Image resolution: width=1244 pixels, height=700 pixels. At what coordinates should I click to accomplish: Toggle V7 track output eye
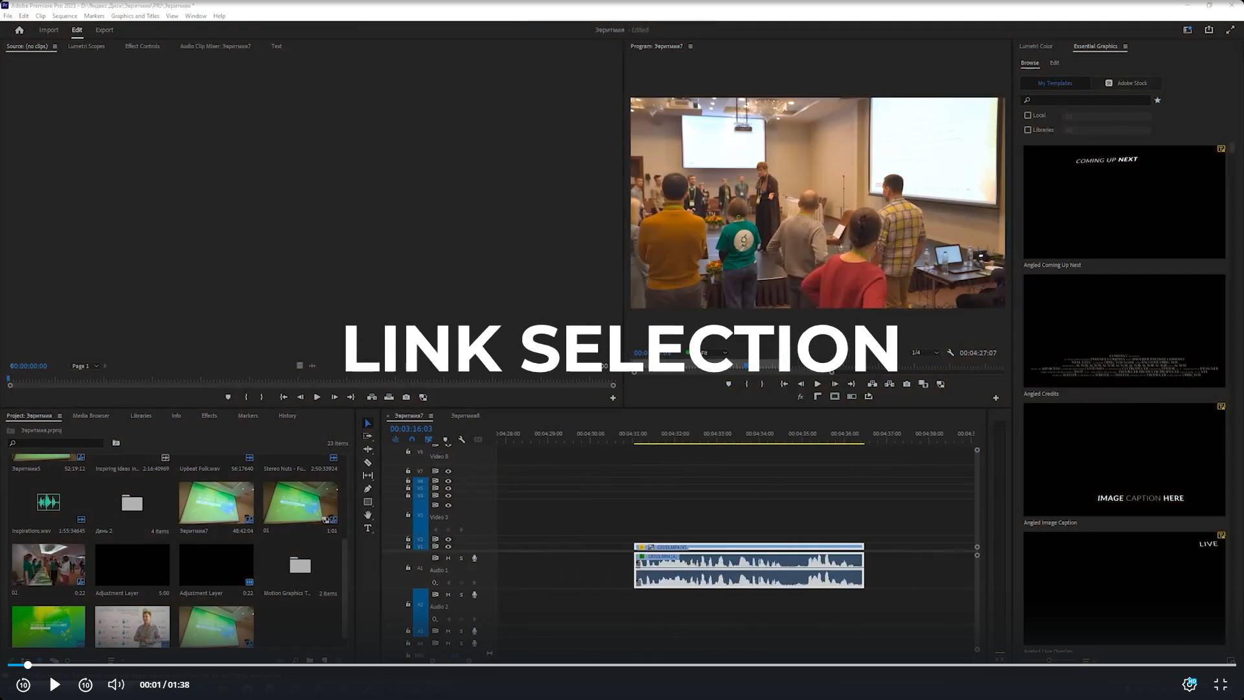tap(448, 471)
